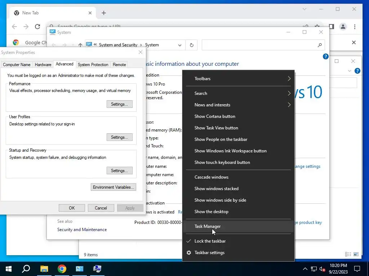Open Taskbar settings gear entry
Image resolution: width=369 pixels, height=276 pixels.
click(x=238, y=253)
